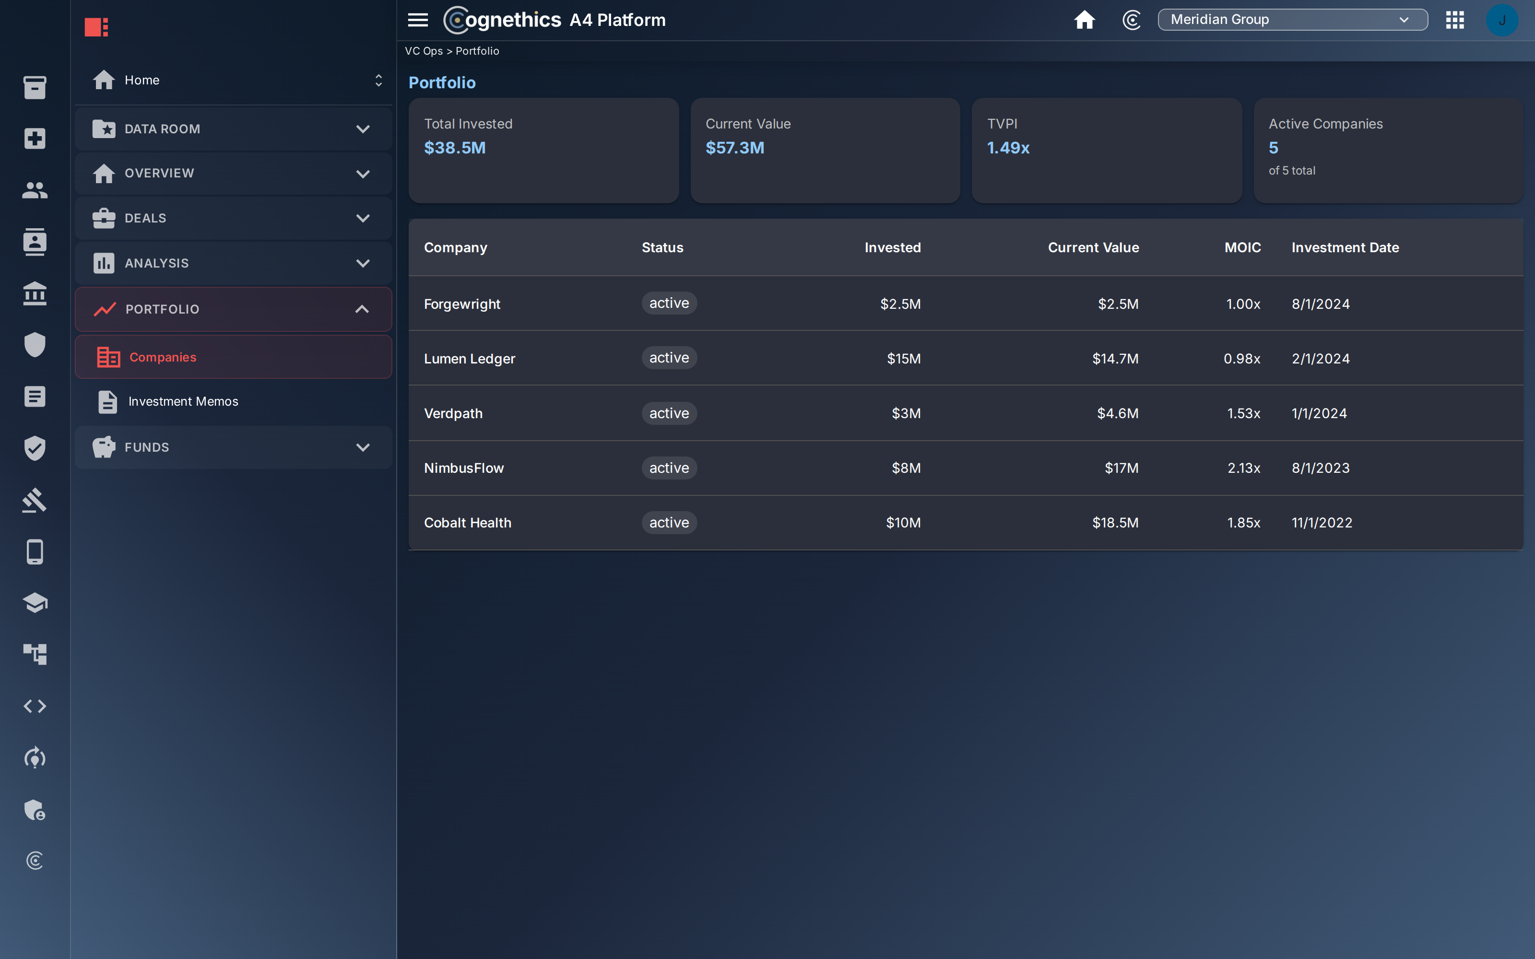Click the 2/1/2024 investment date
The image size is (1535, 959).
[x=1321, y=358]
